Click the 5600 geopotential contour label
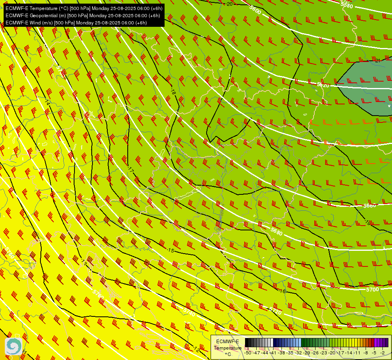The height and width of the screenshot is (360, 392). 255,10
